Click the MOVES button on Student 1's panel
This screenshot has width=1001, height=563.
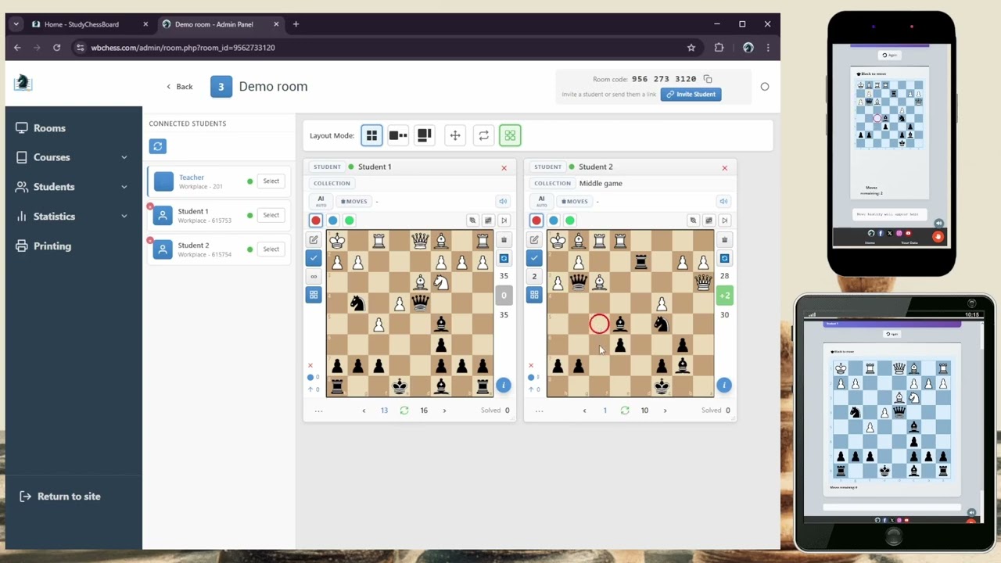(x=354, y=202)
